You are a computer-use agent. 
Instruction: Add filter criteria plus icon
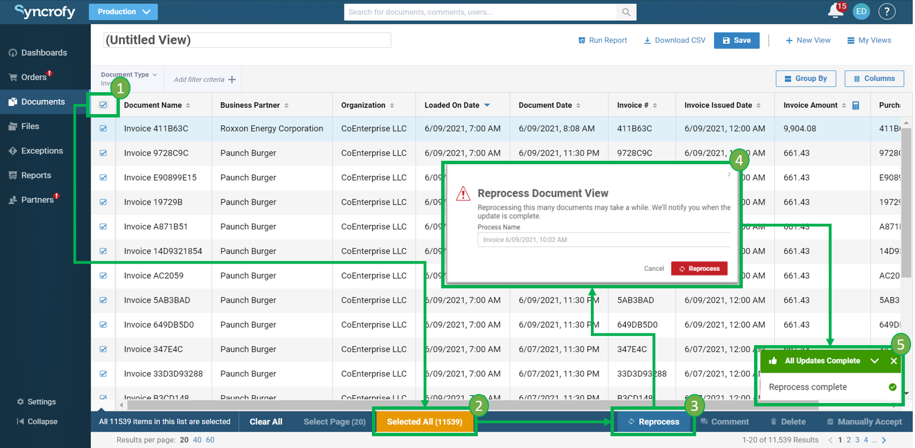(x=232, y=79)
